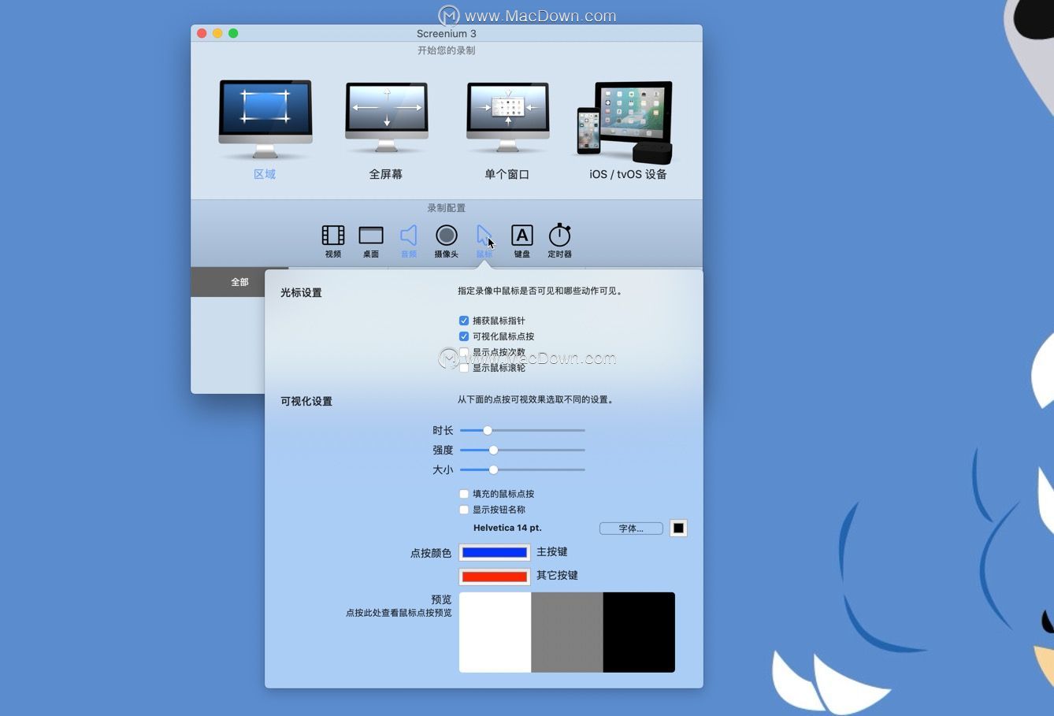Minimize the Screenium 3 window
Image resolution: width=1054 pixels, height=716 pixels.
click(x=217, y=33)
